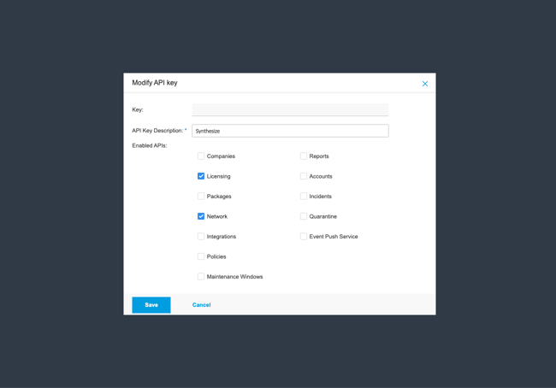Tick the Integrations checkbox
The width and height of the screenshot is (556, 388).
[201, 237]
